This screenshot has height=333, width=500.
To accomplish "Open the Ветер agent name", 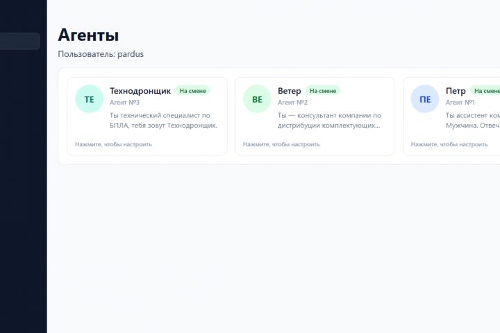I will (289, 91).
